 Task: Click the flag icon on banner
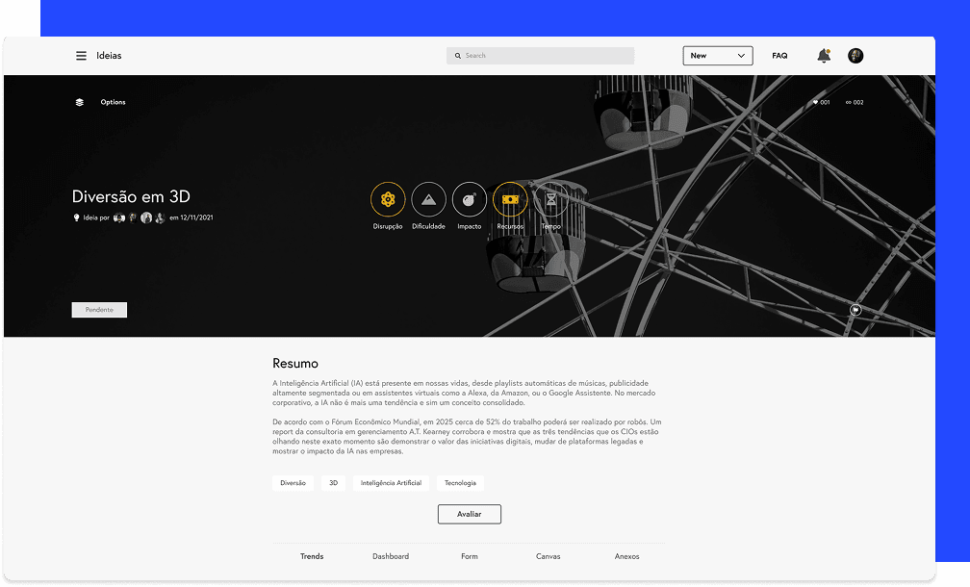(855, 309)
